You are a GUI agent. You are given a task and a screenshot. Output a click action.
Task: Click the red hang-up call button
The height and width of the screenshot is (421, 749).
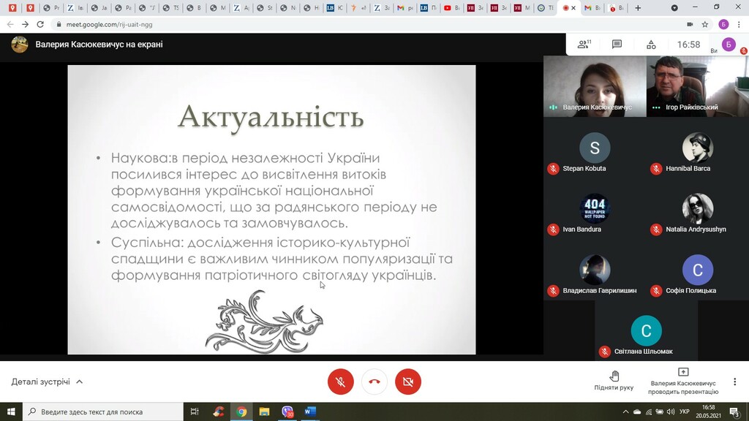tap(374, 382)
